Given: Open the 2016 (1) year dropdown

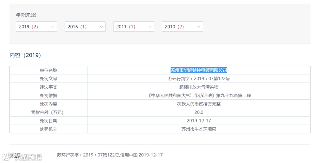Looking at the screenshot, I should click(x=85, y=27).
